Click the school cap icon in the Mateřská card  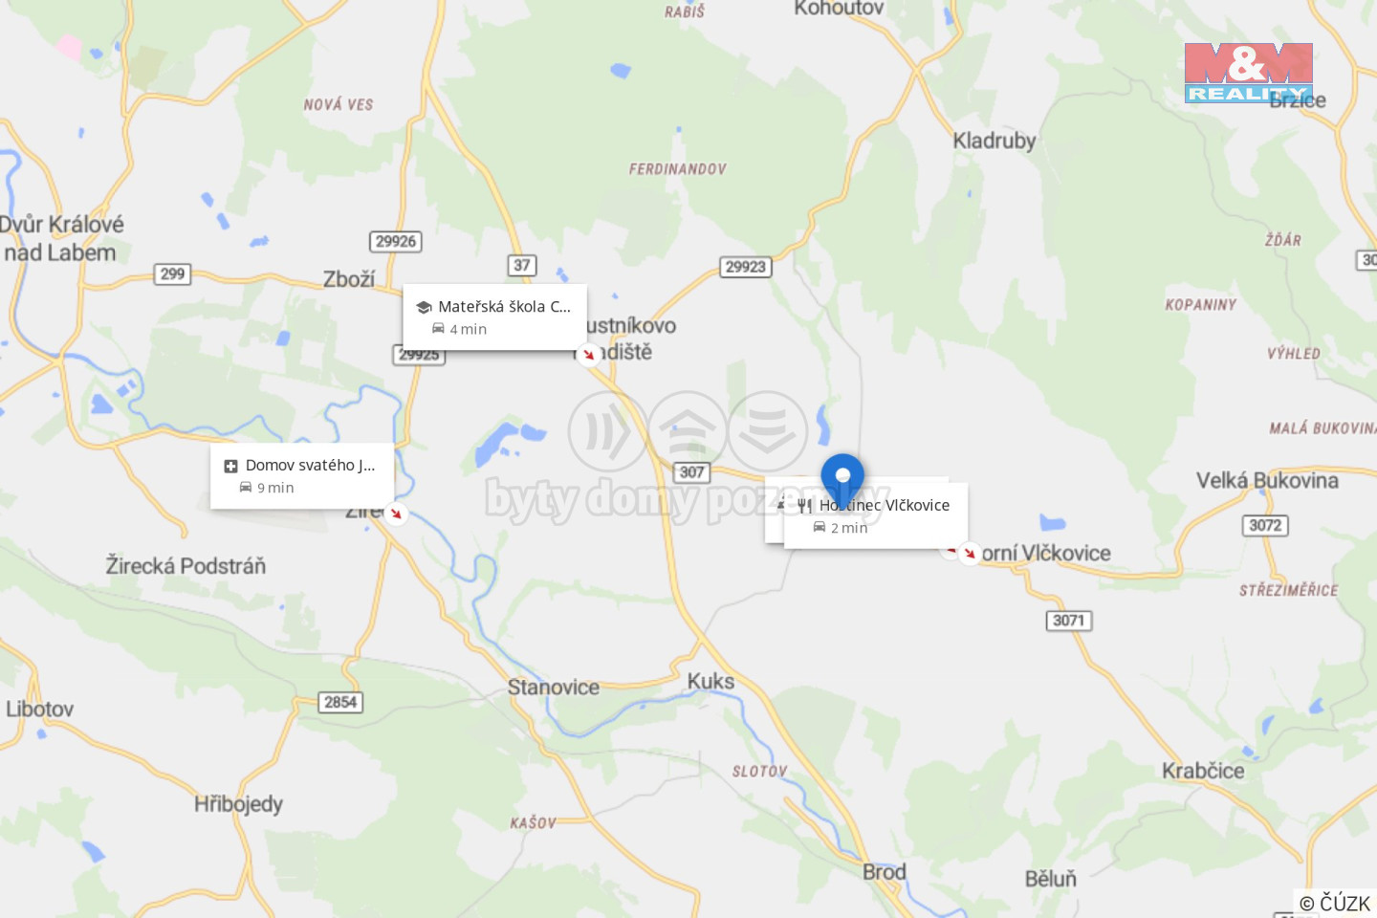point(424,307)
